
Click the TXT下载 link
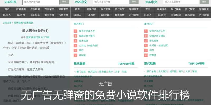click(45, 37)
